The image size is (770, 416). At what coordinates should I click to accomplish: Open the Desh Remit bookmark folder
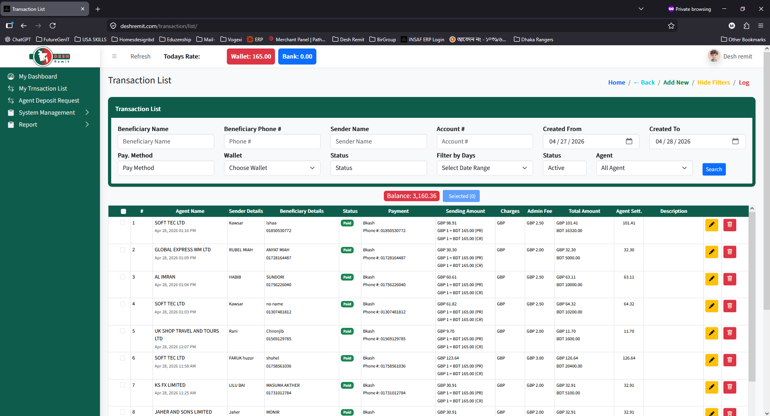(348, 39)
